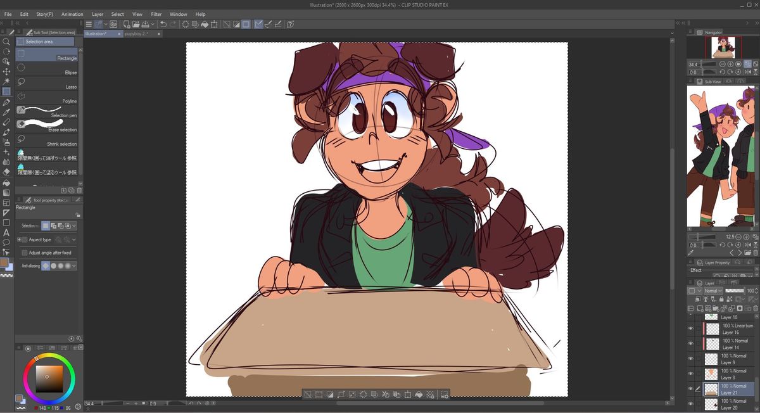Screen dimensions: 760x413
Task: Click the Invert selected area icon
Action: point(236,24)
